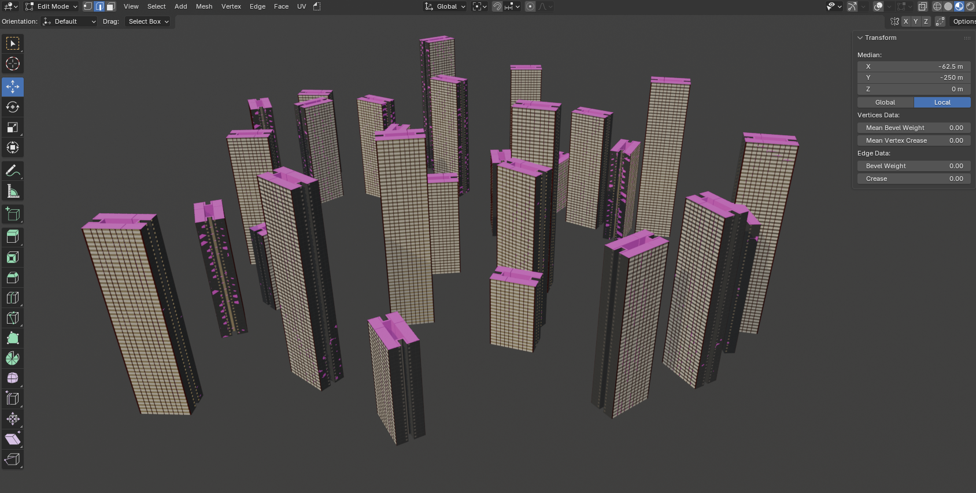976x493 pixels.
Task: Click the Global coordinates button
Action: (x=885, y=102)
